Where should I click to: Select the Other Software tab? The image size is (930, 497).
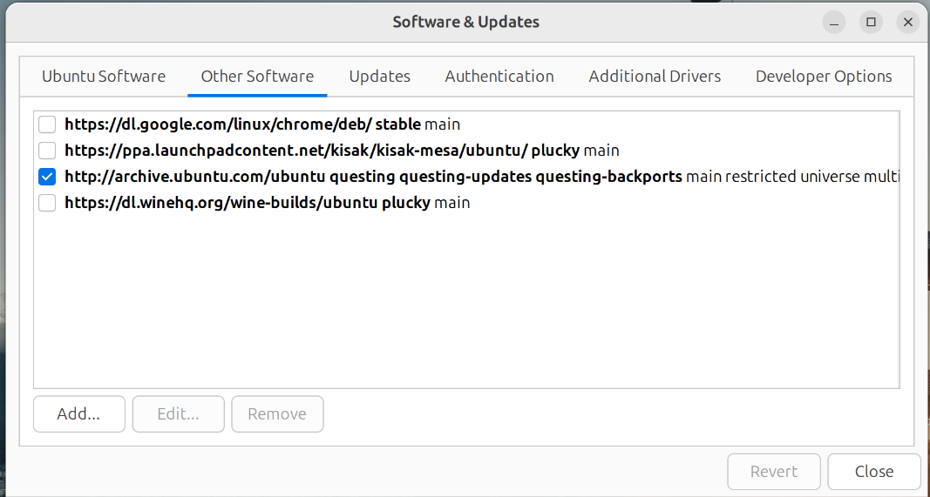[257, 77]
